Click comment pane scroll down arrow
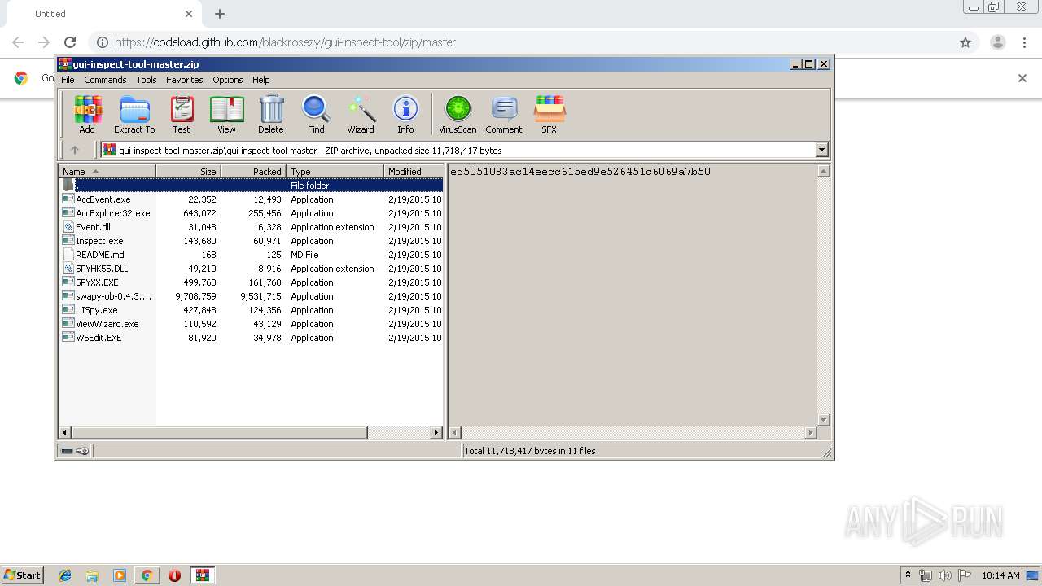The height and width of the screenshot is (586, 1042). tap(823, 420)
